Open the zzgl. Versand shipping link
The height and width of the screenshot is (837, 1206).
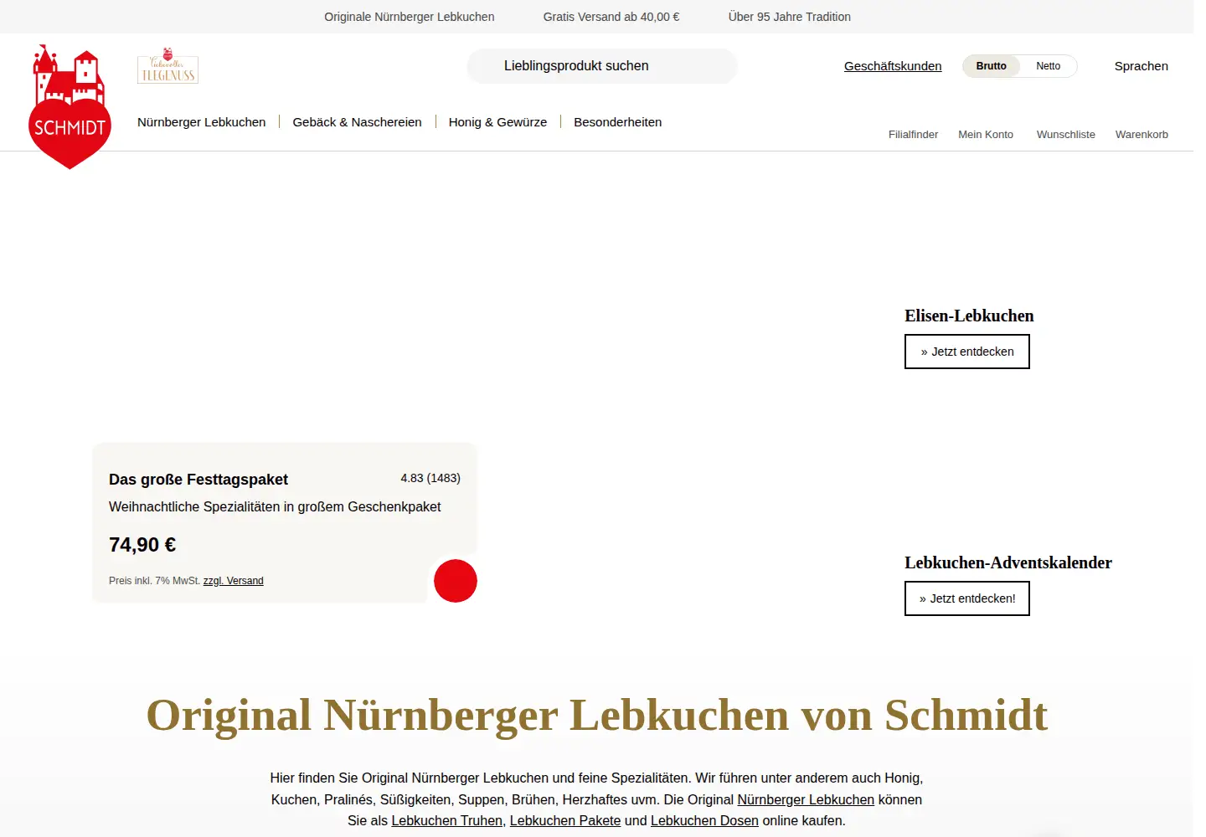(x=233, y=581)
